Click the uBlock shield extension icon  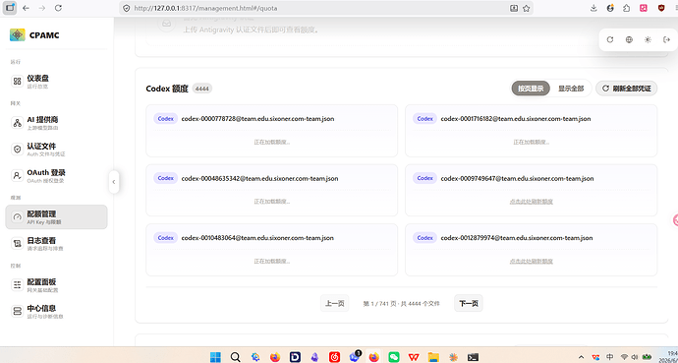pyautogui.click(x=661, y=8)
